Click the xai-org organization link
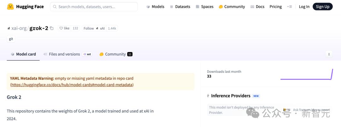The width and height of the screenshot is (341, 127). pyautogui.click(x=19, y=28)
